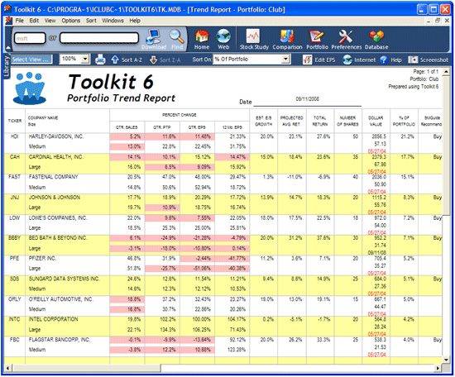Click the horizontal scrollbar left arrow
The image size is (455, 377).
point(7,368)
